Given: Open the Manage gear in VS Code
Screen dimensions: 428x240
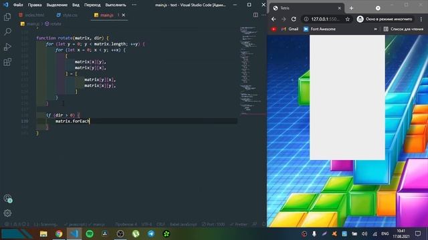Looking at the screenshot, I should pos(7,213).
